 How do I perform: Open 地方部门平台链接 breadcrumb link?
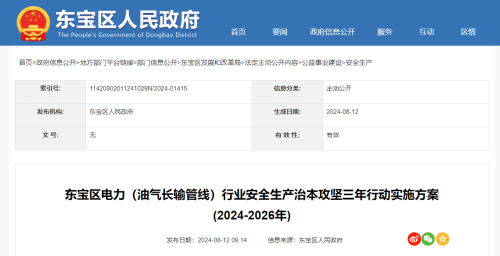coord(106,63)
